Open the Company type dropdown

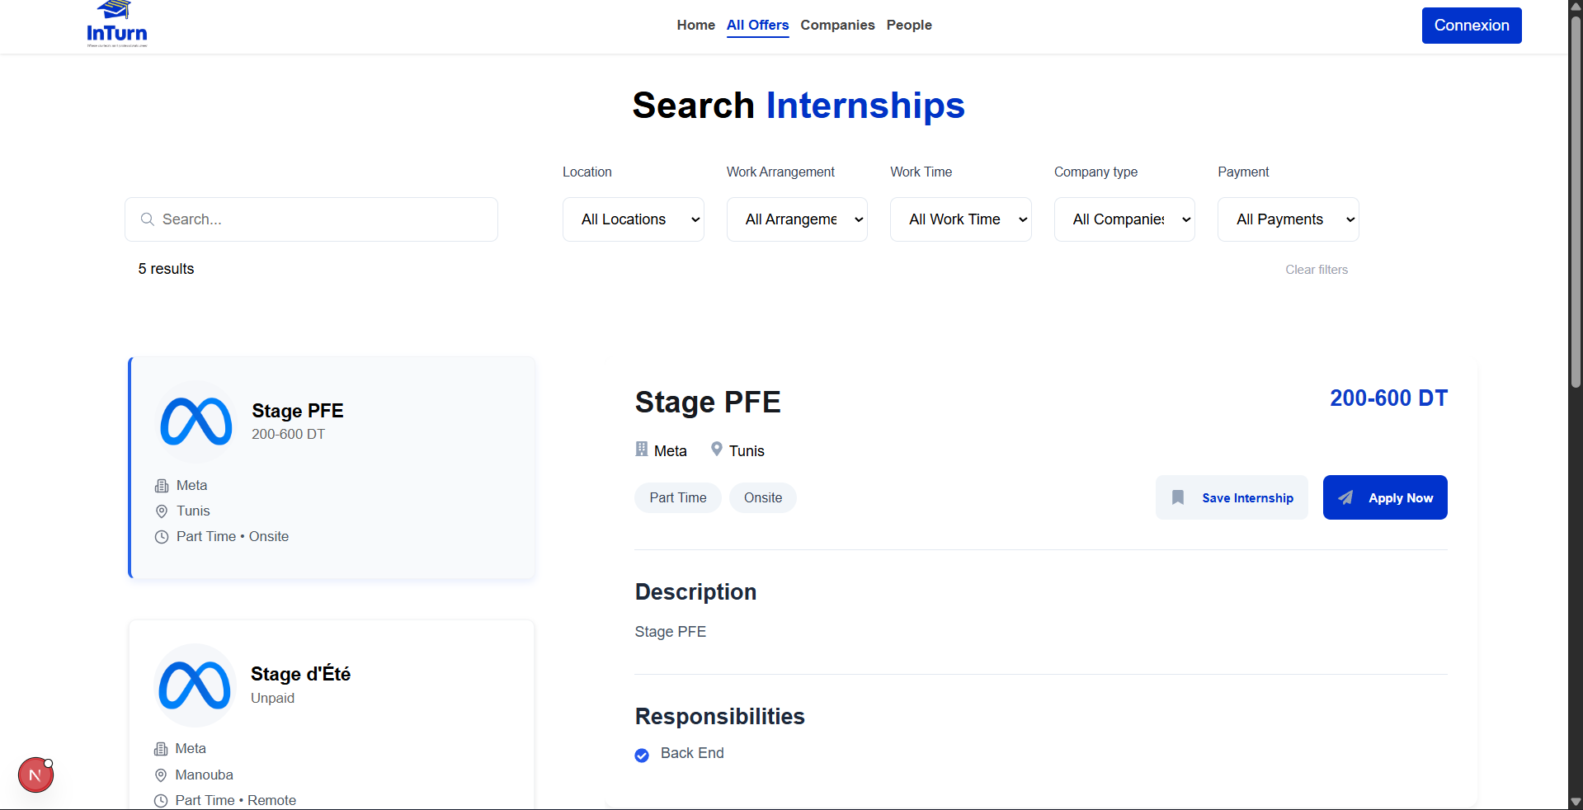tap(1124, 219)
